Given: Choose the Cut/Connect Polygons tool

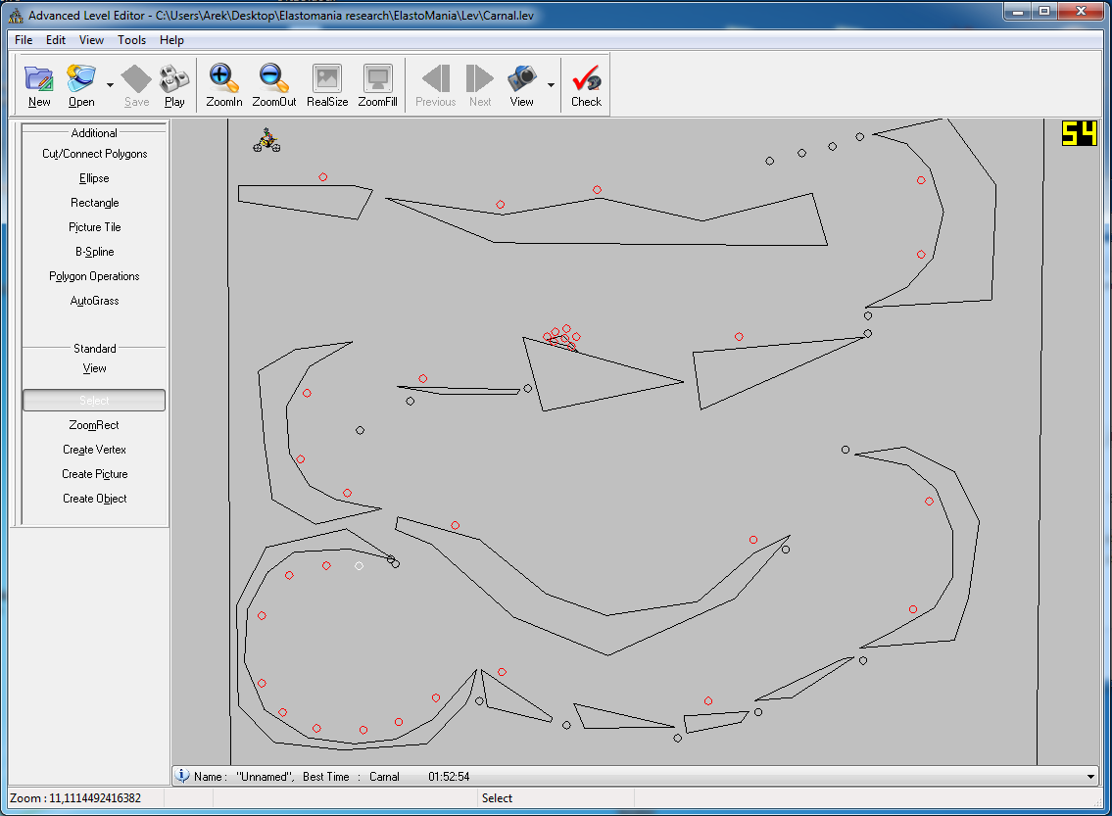Looking at the screenshot, I should pyautogui.click(x=94, y=154).
